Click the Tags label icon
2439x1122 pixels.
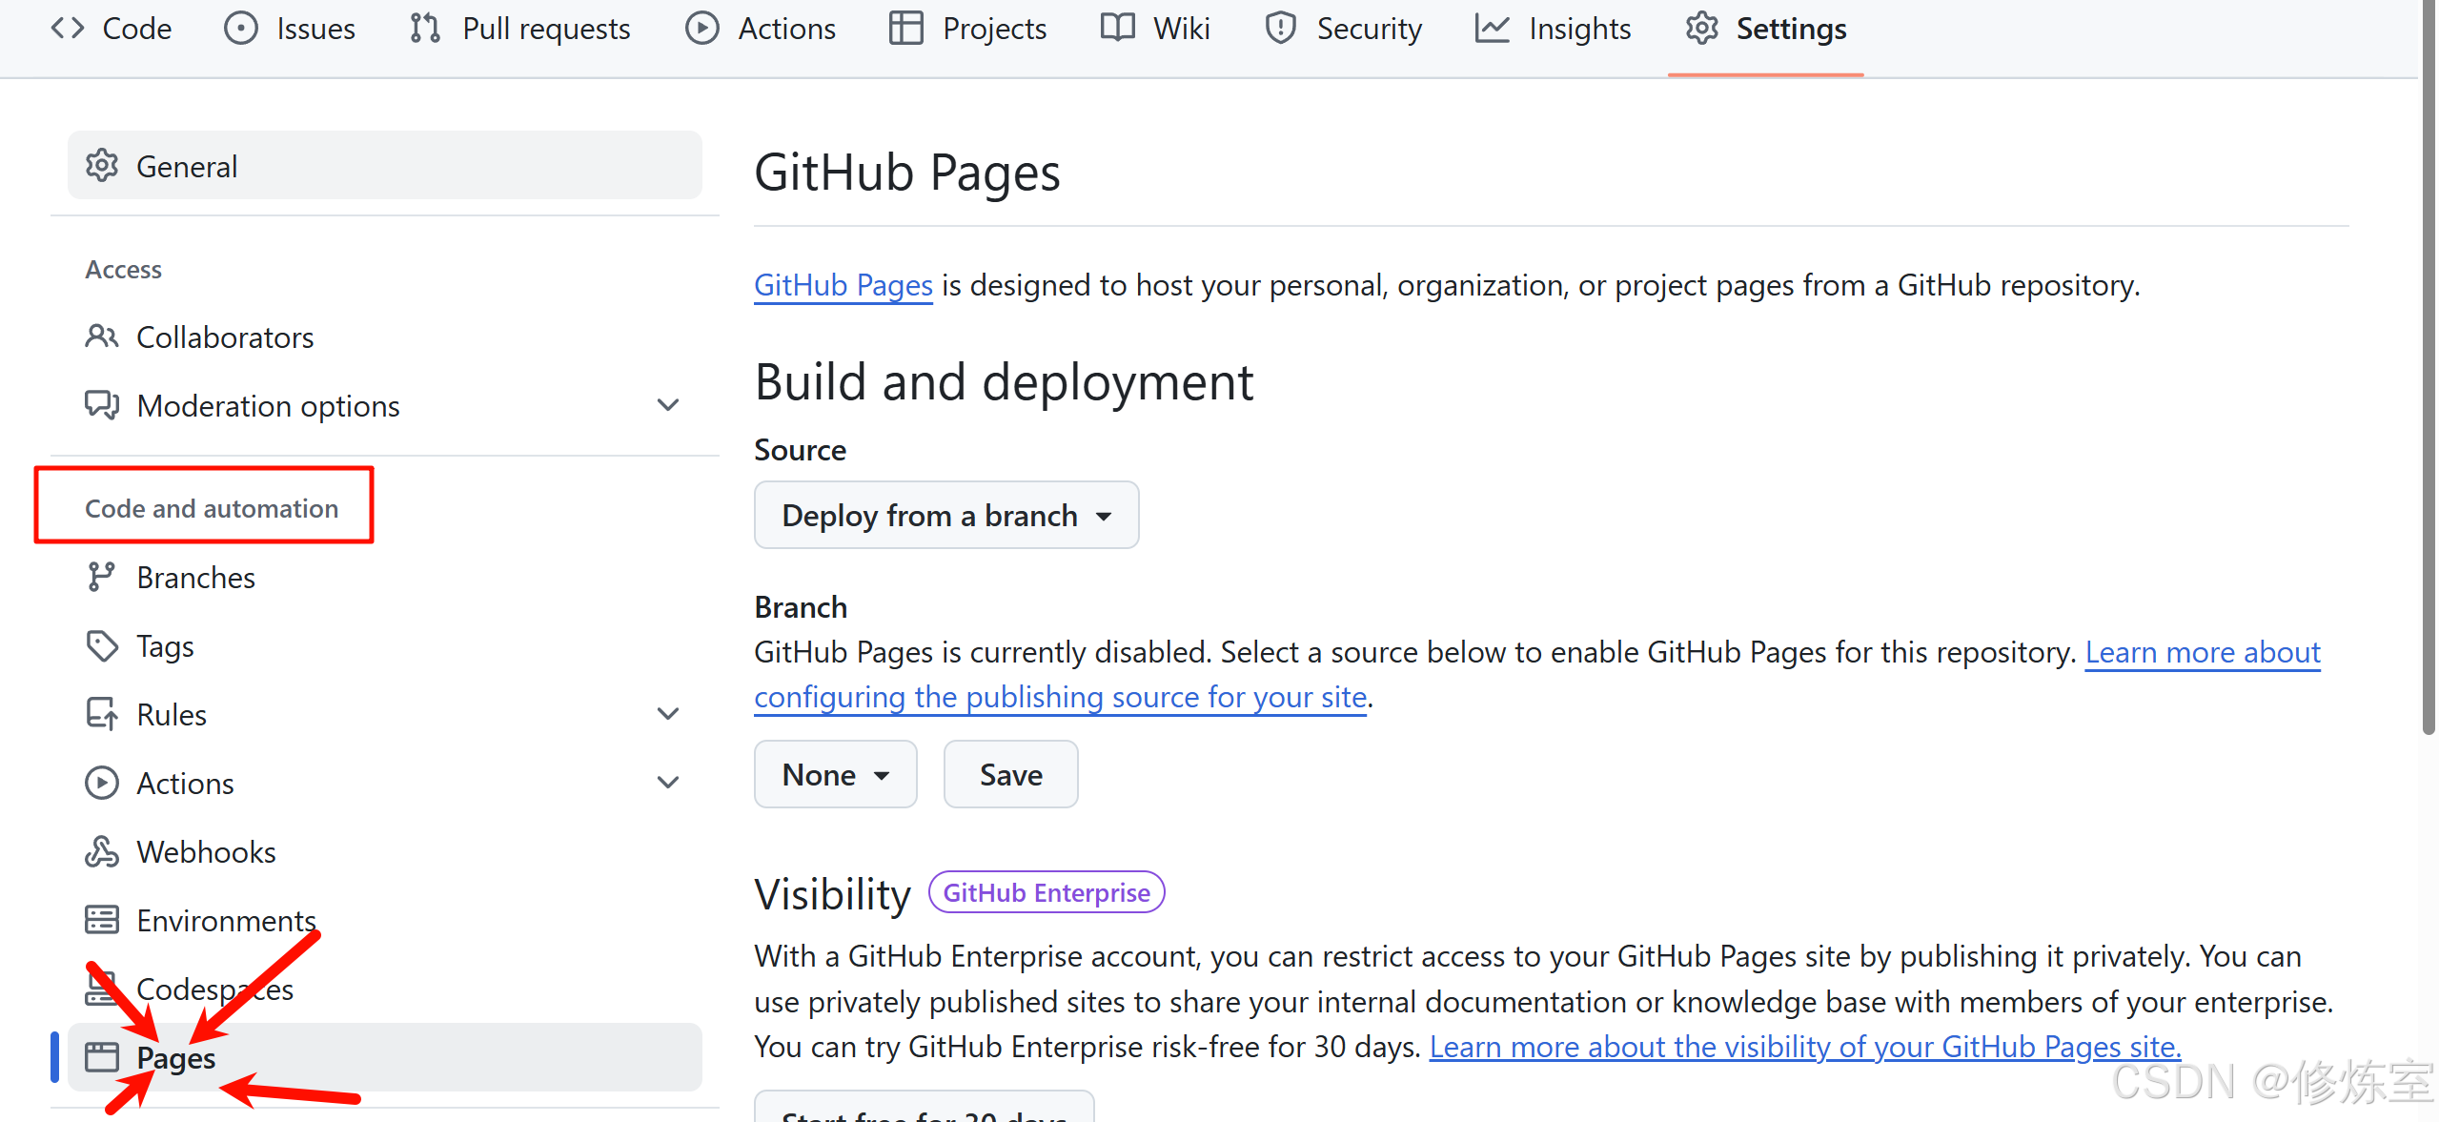click(101, 646)
